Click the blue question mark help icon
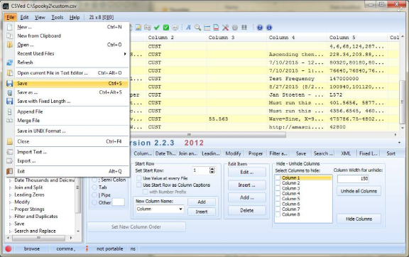 coord(260,28)
